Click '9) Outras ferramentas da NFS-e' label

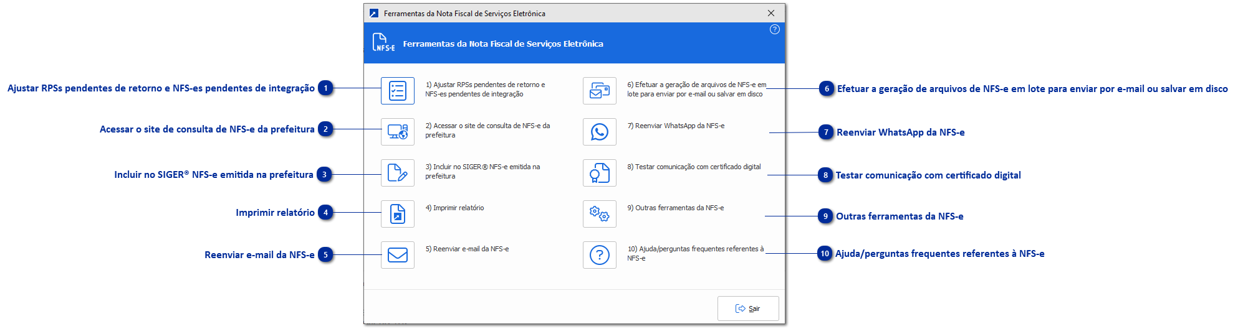675,208
